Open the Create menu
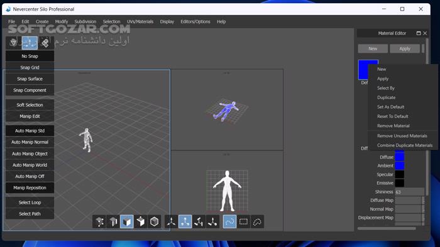This screenshot has height=247, width=440. click(42, 21)
